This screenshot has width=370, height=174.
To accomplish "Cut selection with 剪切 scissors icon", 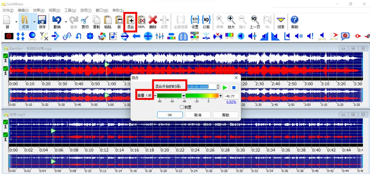I will point(85,20).
